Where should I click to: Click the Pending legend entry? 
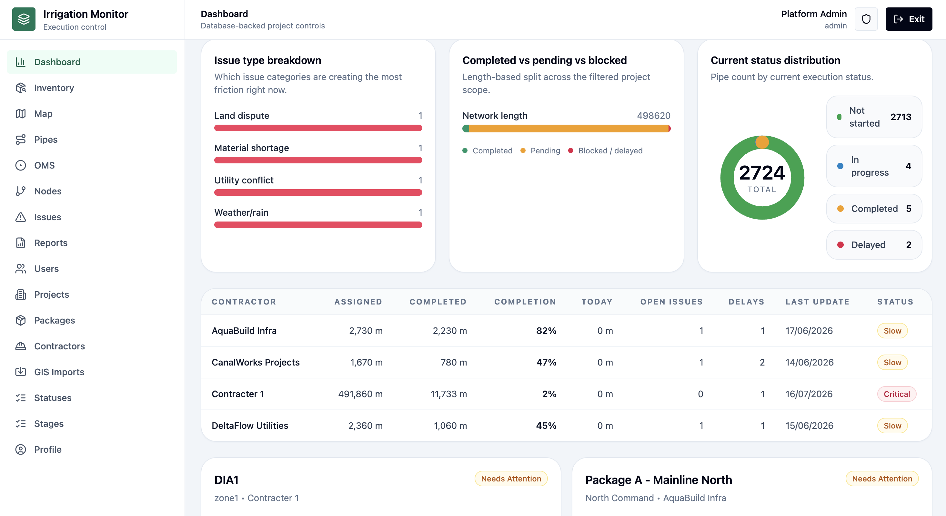tap(540, 150)
